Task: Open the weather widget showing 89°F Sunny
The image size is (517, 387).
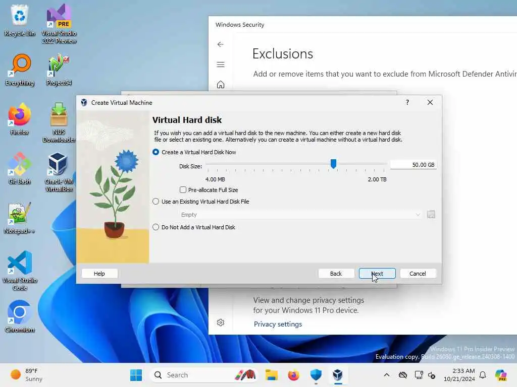Action: coord(26,375)
